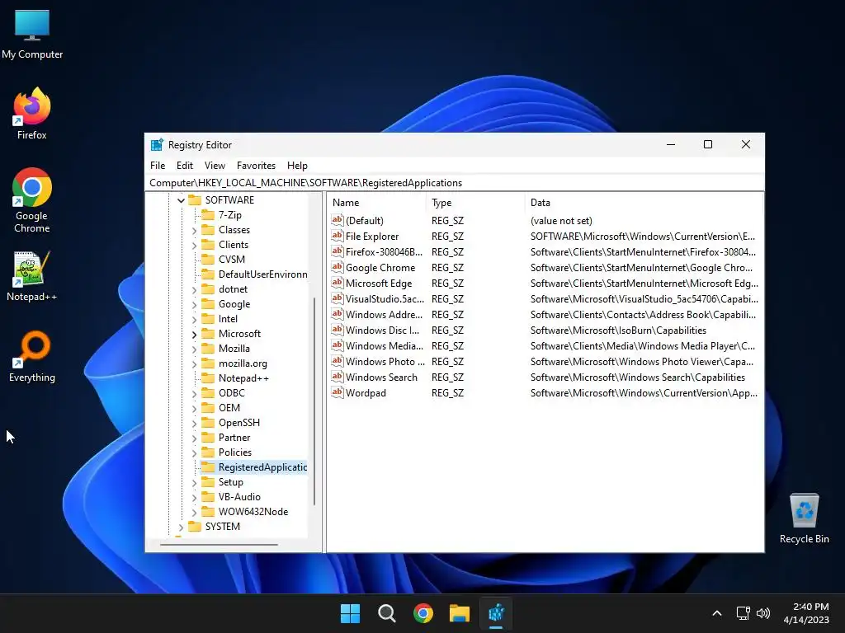The height and width of the screenshot is (633, 845).
Task: Click the CVSM folder icon
Action: tap(208, 260)
